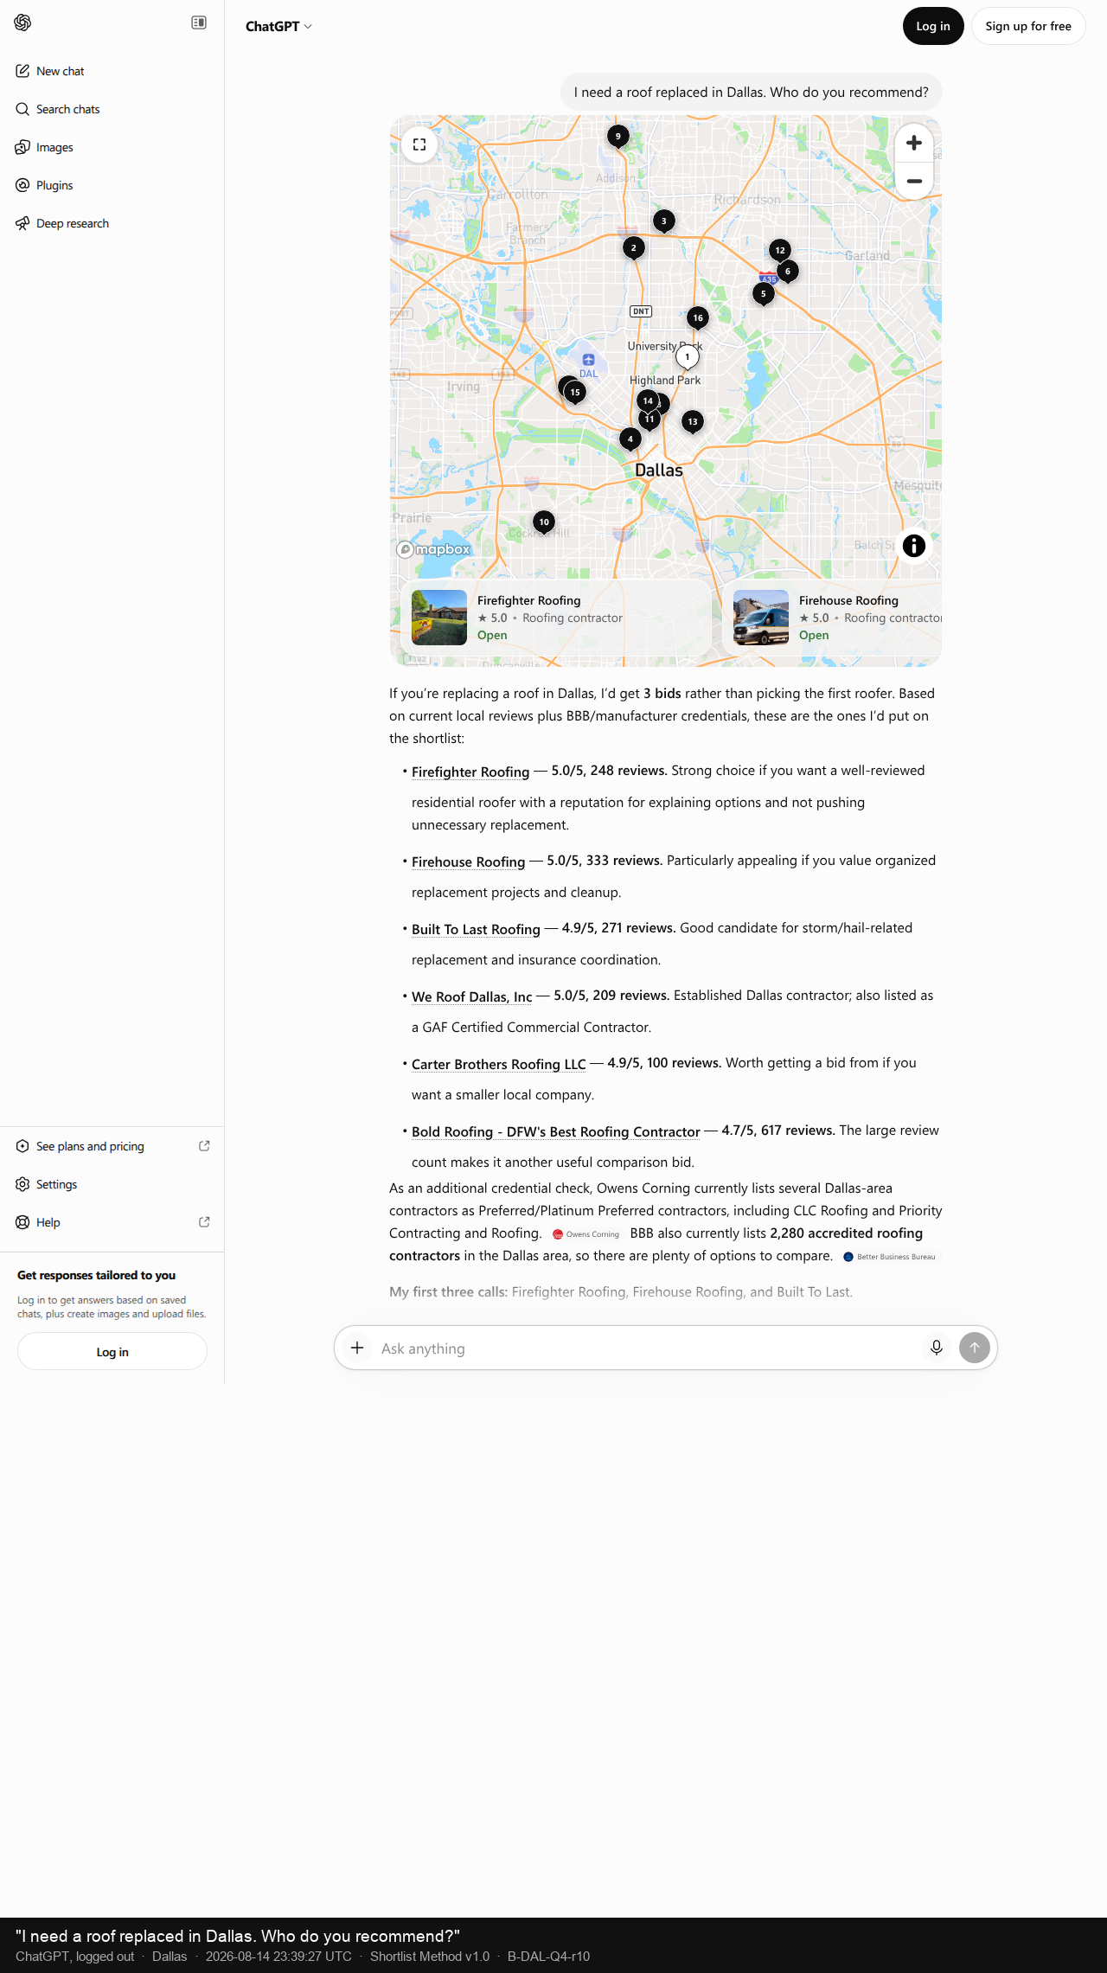The width and height of the screenshot is (1107, 1973).
Task: Open the map info icon
Action: 914,546
